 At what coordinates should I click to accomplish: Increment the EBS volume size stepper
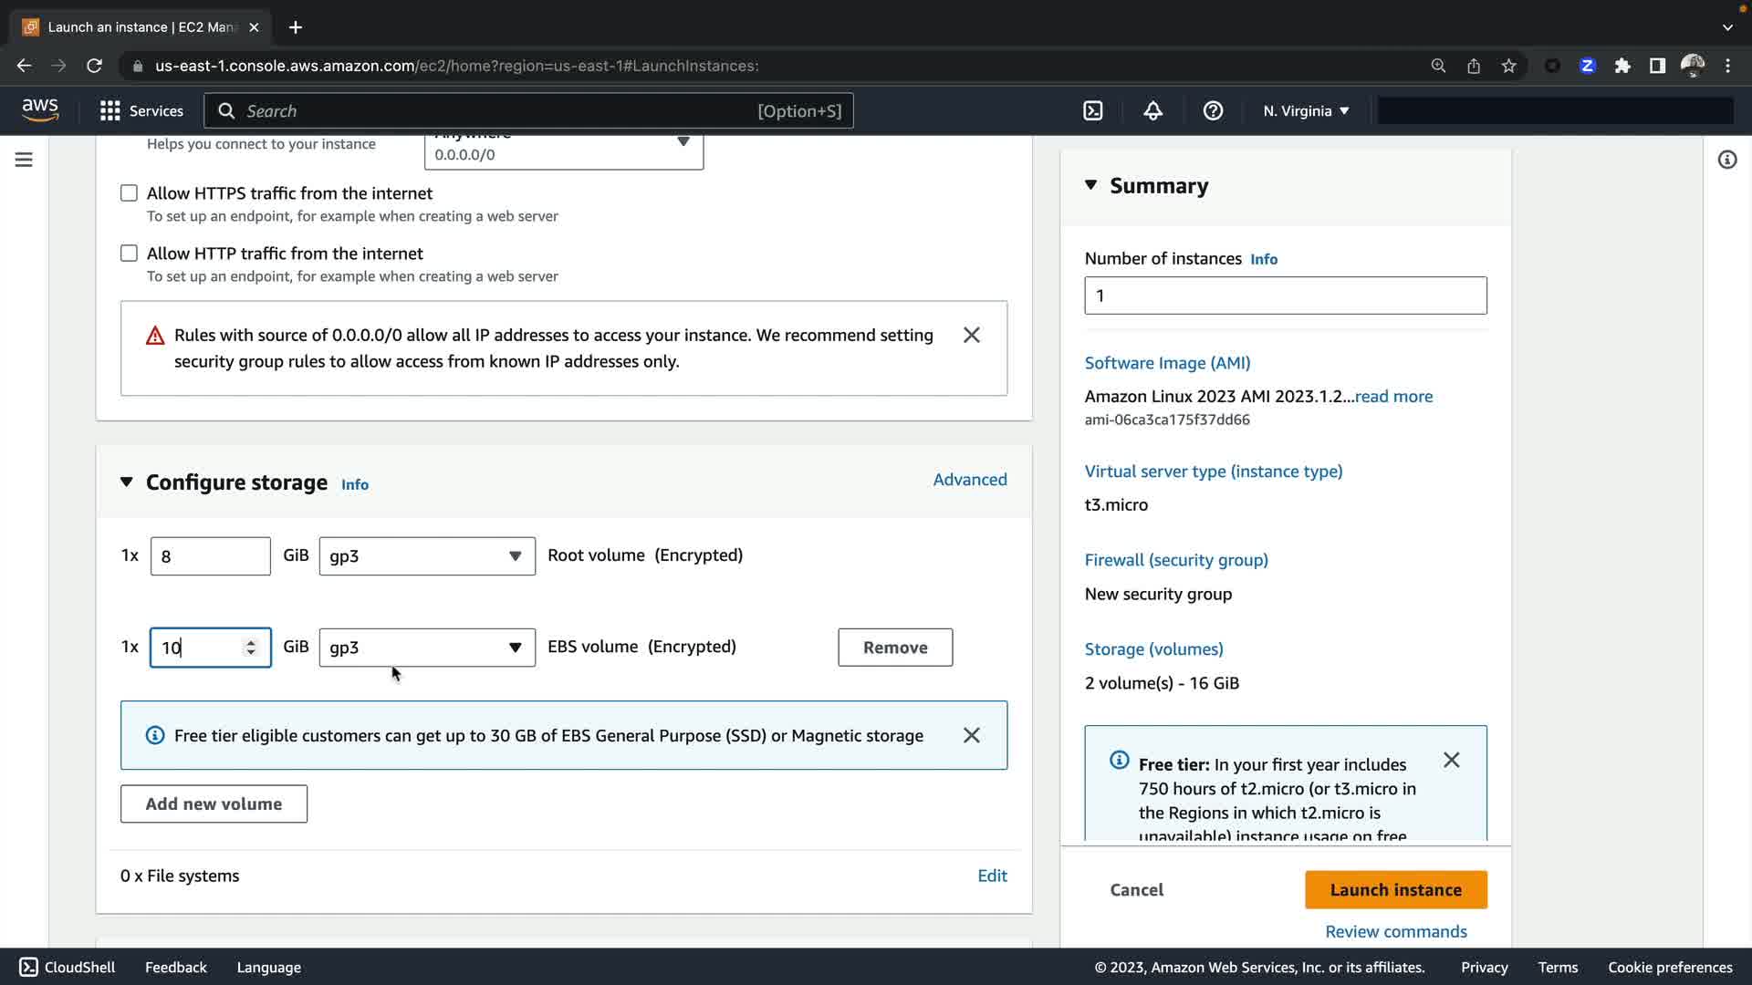(251, 642)
